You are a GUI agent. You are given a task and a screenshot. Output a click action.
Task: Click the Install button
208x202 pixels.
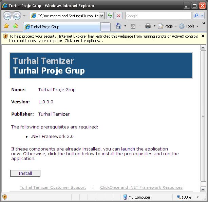pyautogui.click(x=25, y=173)
